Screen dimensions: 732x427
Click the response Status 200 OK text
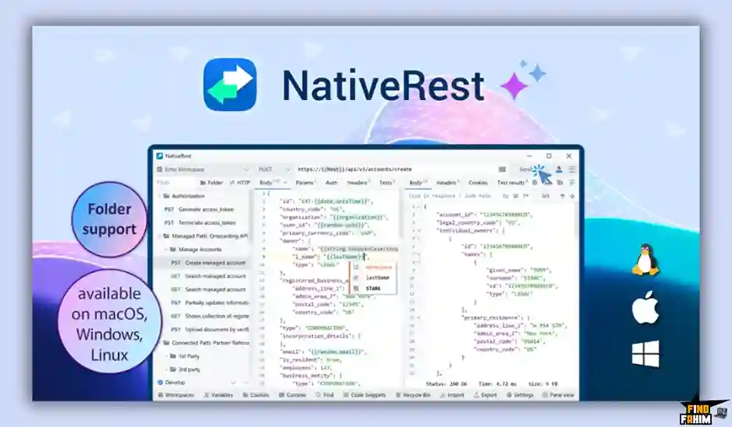(x=447, y=384)
